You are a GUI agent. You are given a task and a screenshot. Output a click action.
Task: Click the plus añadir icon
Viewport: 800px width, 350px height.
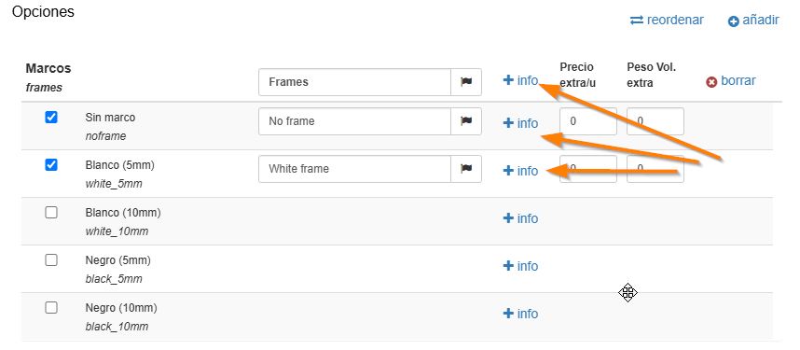pyautogui.click(x=733, y=21)
